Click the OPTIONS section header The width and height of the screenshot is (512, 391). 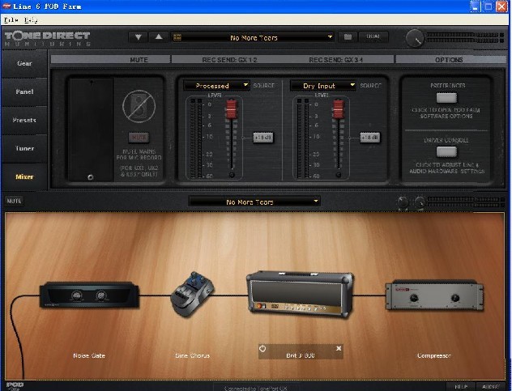coord(449,60)
